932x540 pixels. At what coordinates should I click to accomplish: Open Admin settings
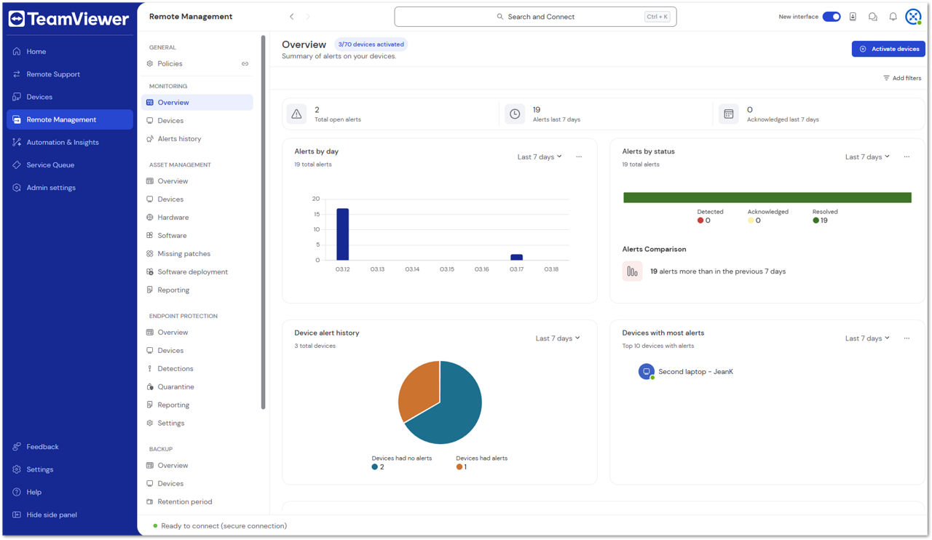pyautogui.click(x=70, y=188)
